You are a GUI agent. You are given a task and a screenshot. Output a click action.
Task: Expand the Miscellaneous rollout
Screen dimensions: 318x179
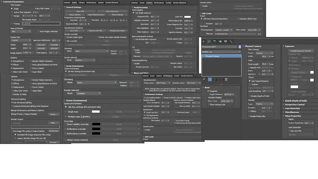[x=292, y=112]
